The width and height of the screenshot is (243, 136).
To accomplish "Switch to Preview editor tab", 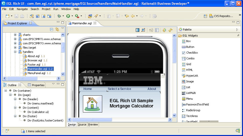I will tap(93, 124).
